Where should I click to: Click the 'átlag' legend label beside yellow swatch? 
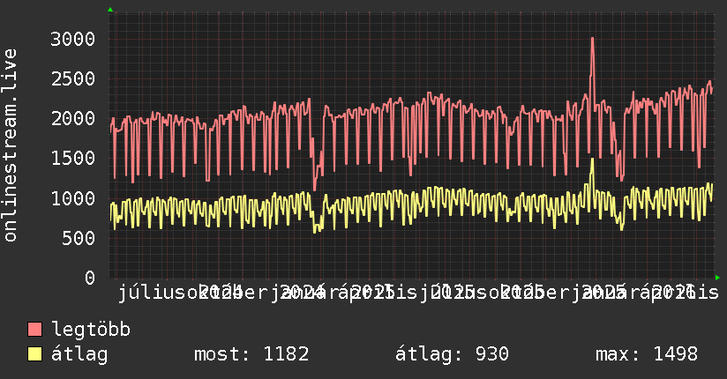click(79, 354)
